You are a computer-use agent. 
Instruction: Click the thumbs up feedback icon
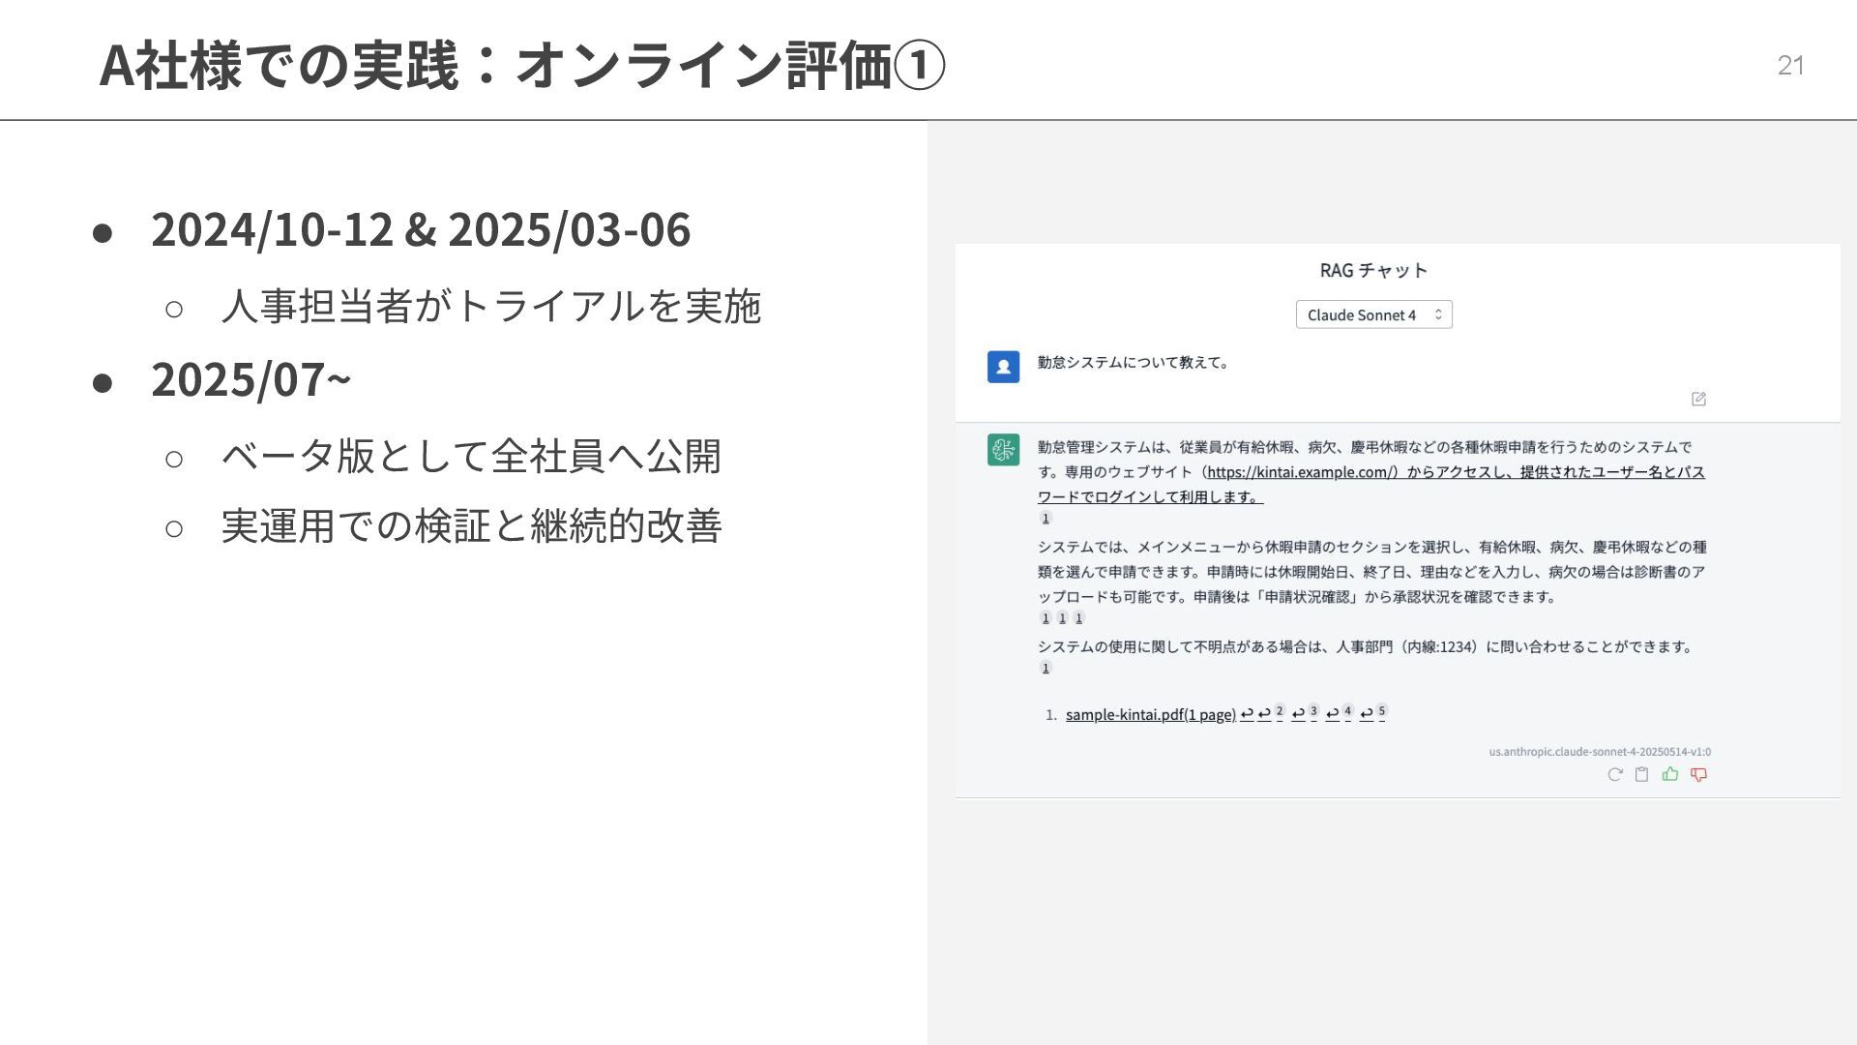point(1669,774)
